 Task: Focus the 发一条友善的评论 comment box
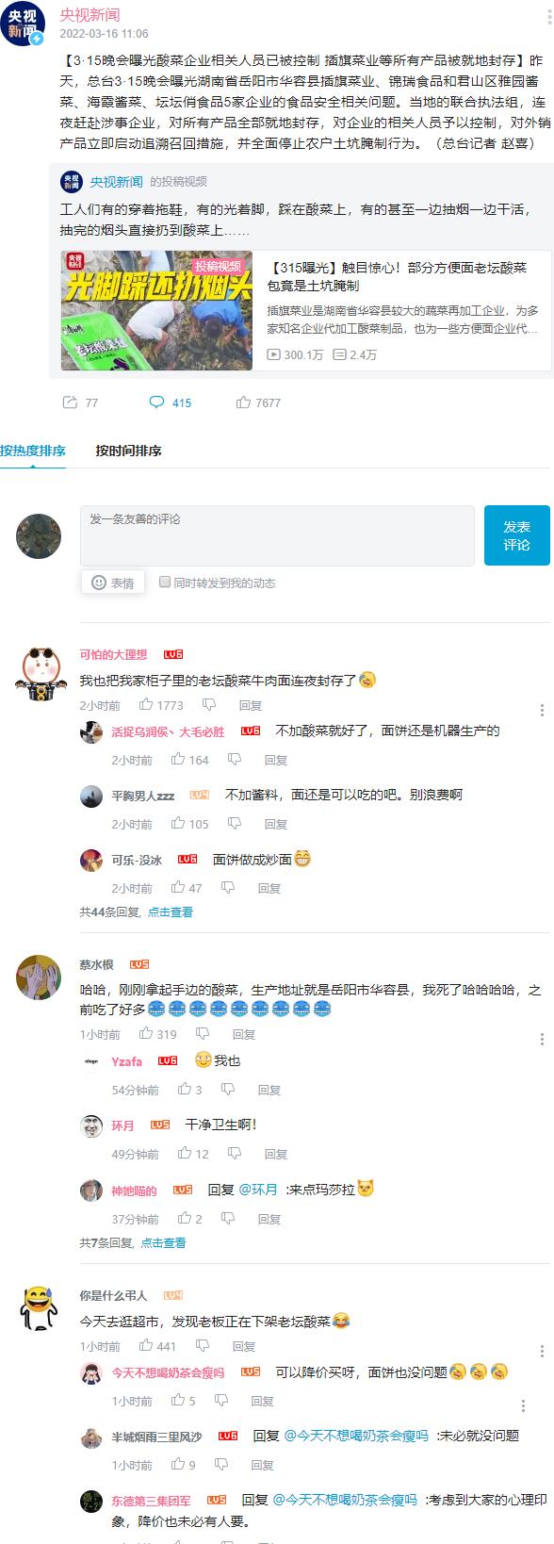point(277,535)
